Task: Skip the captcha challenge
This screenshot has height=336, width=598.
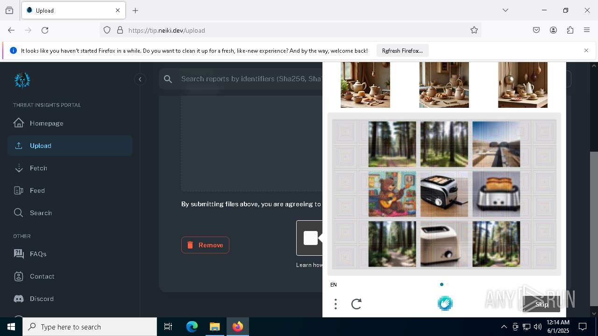Action: pos(541,304)
